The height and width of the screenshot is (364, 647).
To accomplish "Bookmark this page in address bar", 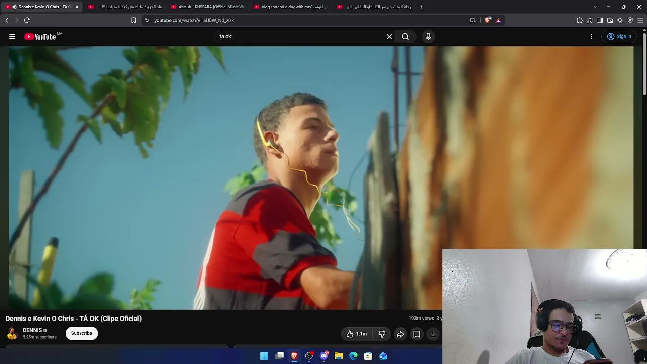I will 133,20.
